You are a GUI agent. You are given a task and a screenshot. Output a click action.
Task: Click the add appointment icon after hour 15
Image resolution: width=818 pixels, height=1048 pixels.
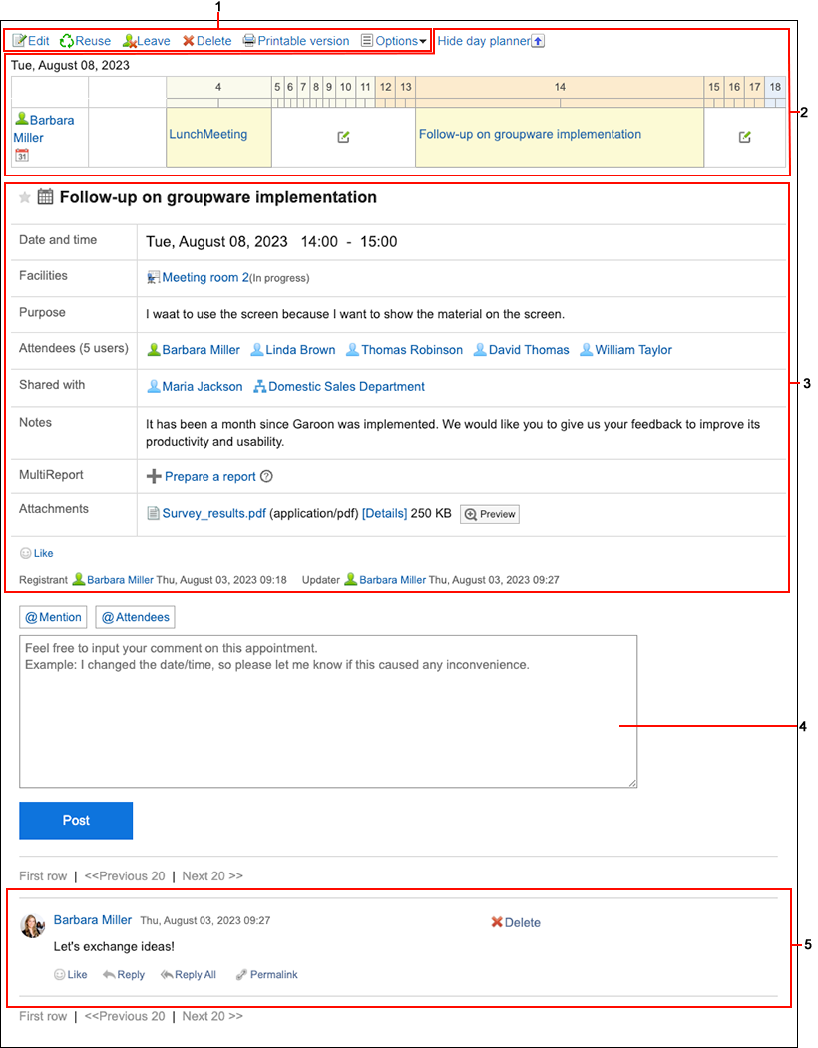tap(744, 137)
